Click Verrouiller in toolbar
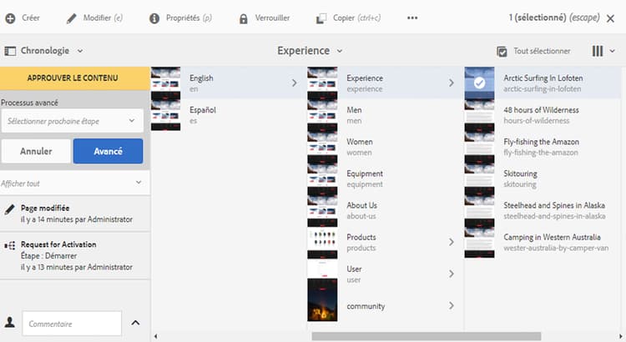 tap(272, 18)
